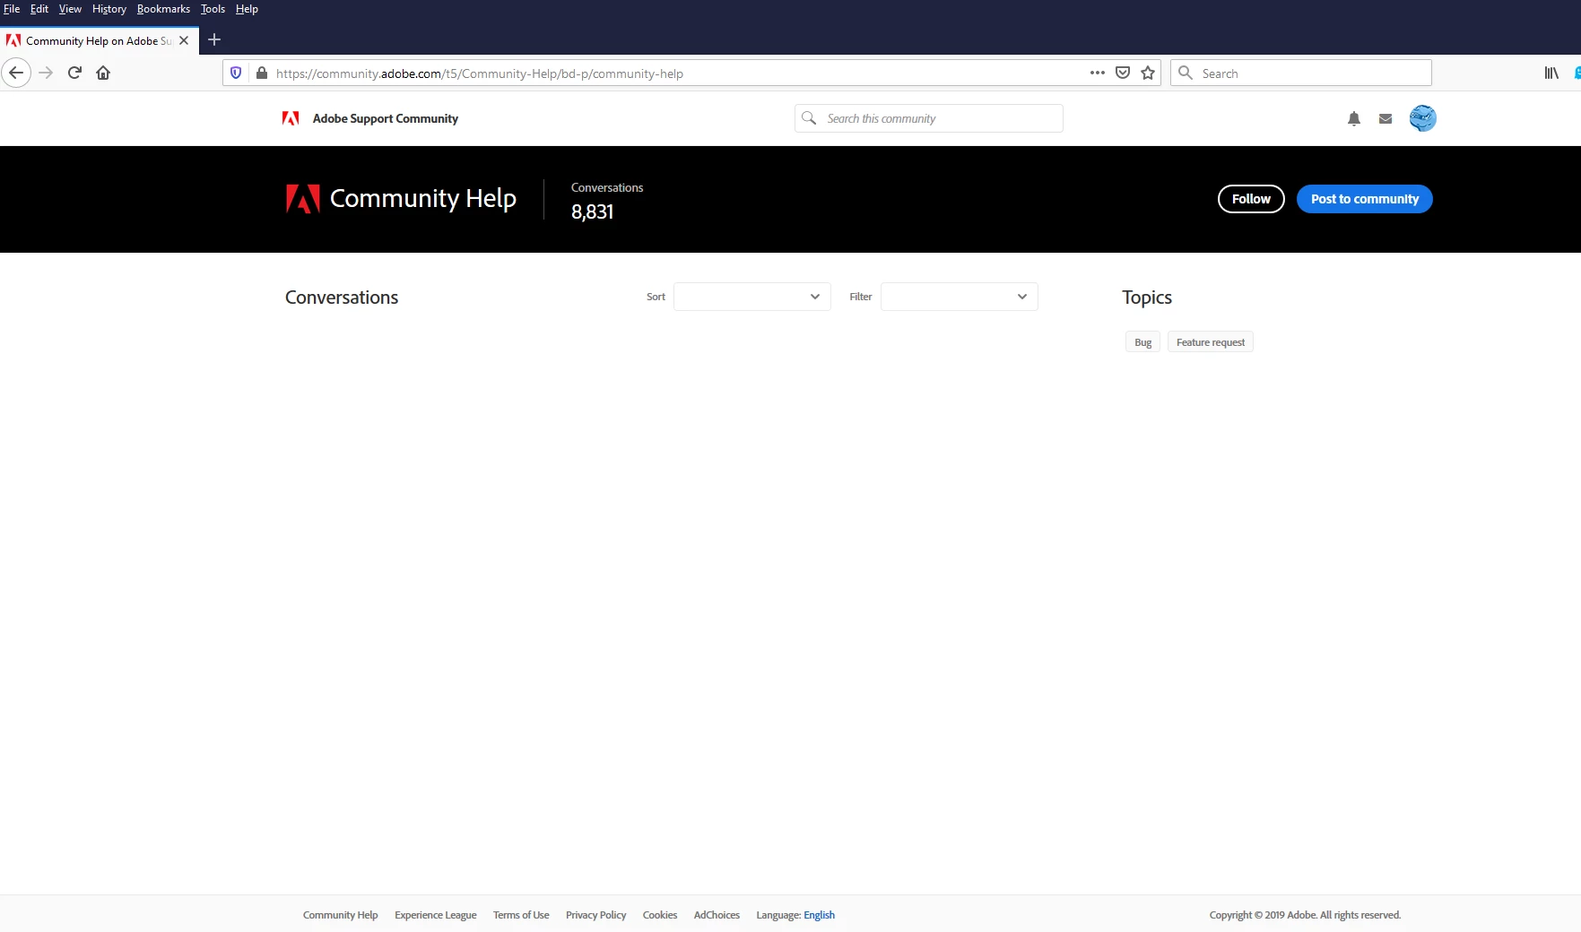Open messages envelope icon

(x=1386, y=118)
